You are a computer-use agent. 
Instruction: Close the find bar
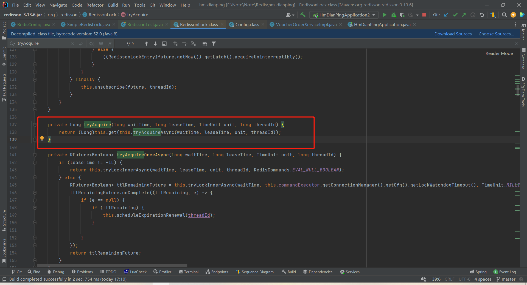[x=516, y=44]
